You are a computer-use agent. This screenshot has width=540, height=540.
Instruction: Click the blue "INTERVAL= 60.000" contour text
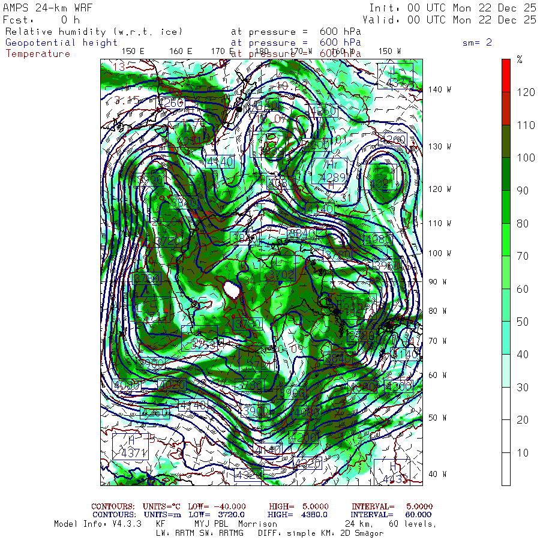tap(392, 515)
